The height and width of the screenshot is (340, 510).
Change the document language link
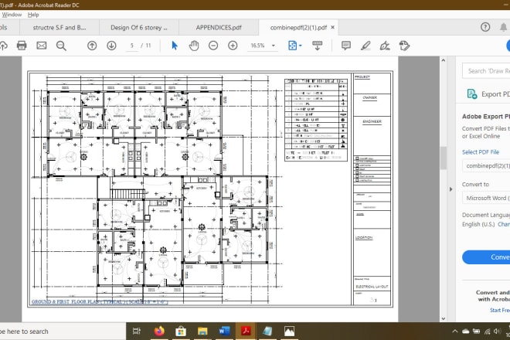click(504, 224)
